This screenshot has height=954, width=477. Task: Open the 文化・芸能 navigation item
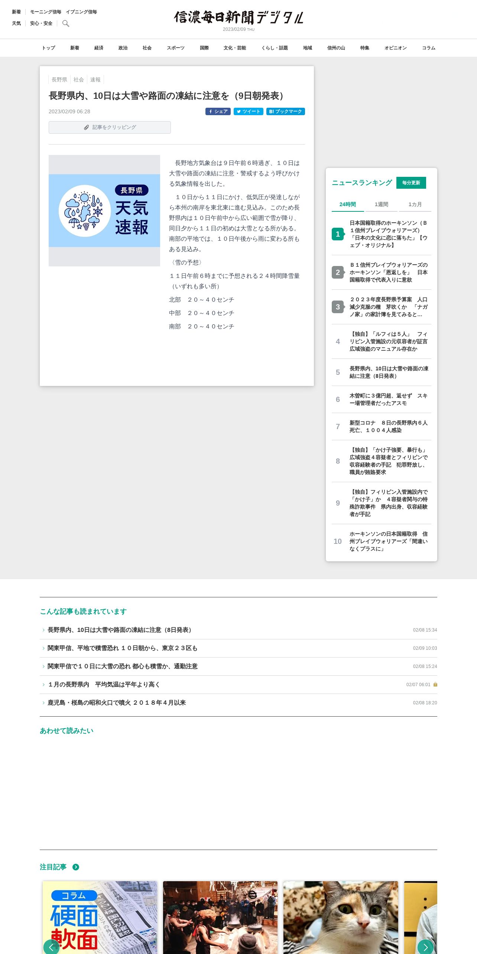point(235,48)
